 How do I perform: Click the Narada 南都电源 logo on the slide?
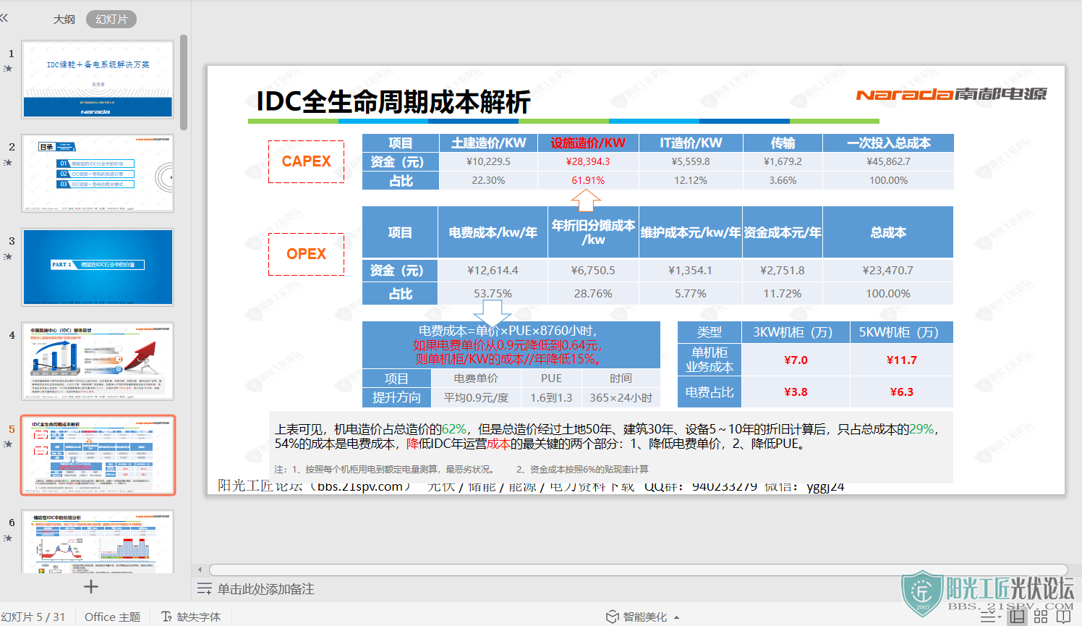(x=951, y=94)
